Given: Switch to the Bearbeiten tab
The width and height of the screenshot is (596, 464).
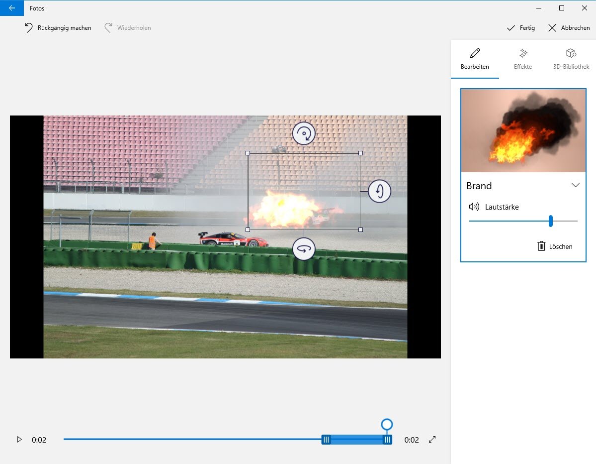Looking at the screenshot, I should pos(475,59).
